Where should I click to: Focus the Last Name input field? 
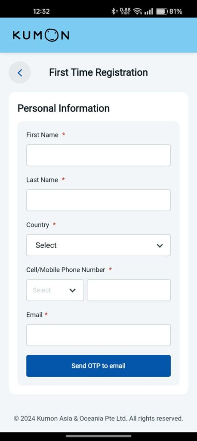point(98,200)
